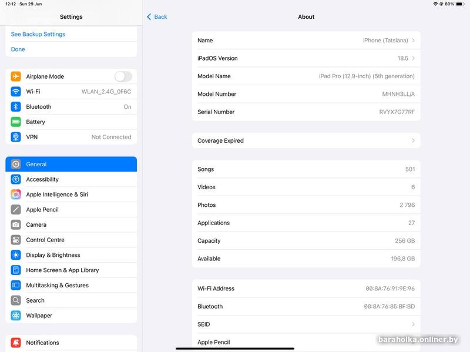
Task: Tap the Display & Brightness sun icon
Action: pos(16,255)
